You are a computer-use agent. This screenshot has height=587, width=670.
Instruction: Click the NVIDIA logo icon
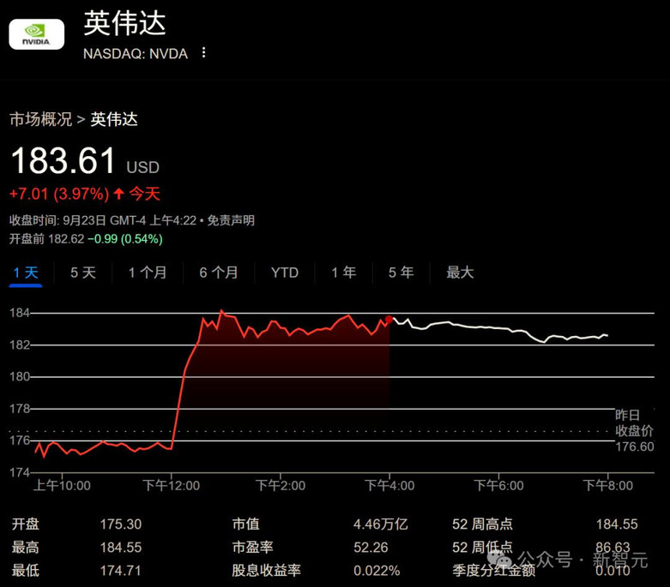36,33
